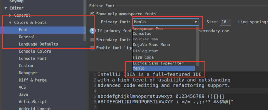Open the Primary font dropdown arrow
Screen dimensions: 268x110
click(x=196, y=22)
